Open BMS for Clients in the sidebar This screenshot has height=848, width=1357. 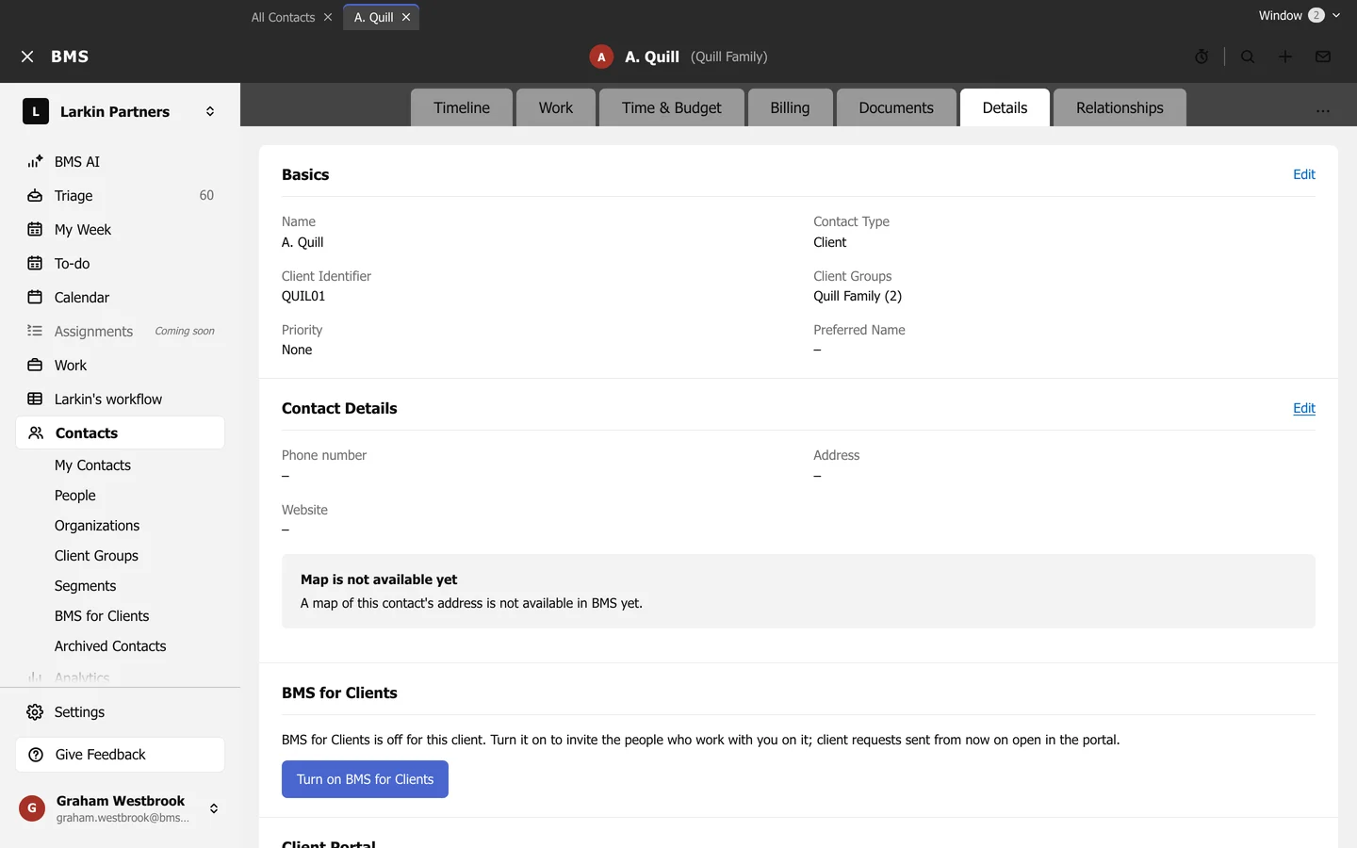(x=102, y=616)
